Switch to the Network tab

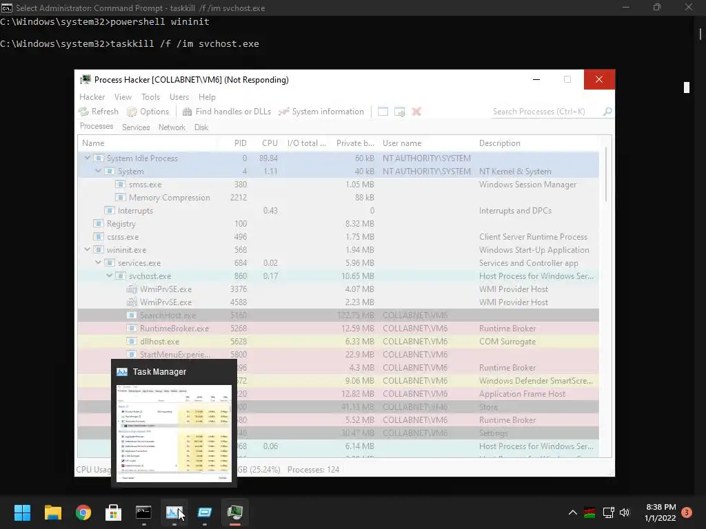pyautogui.click(x=172, y=127)
